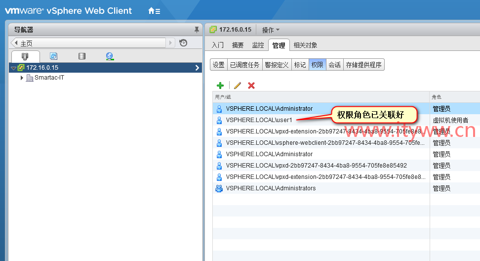Open the 相关对象 tab
The height and width of the screenshot is (261, 480).
click(x=305, y=45)
